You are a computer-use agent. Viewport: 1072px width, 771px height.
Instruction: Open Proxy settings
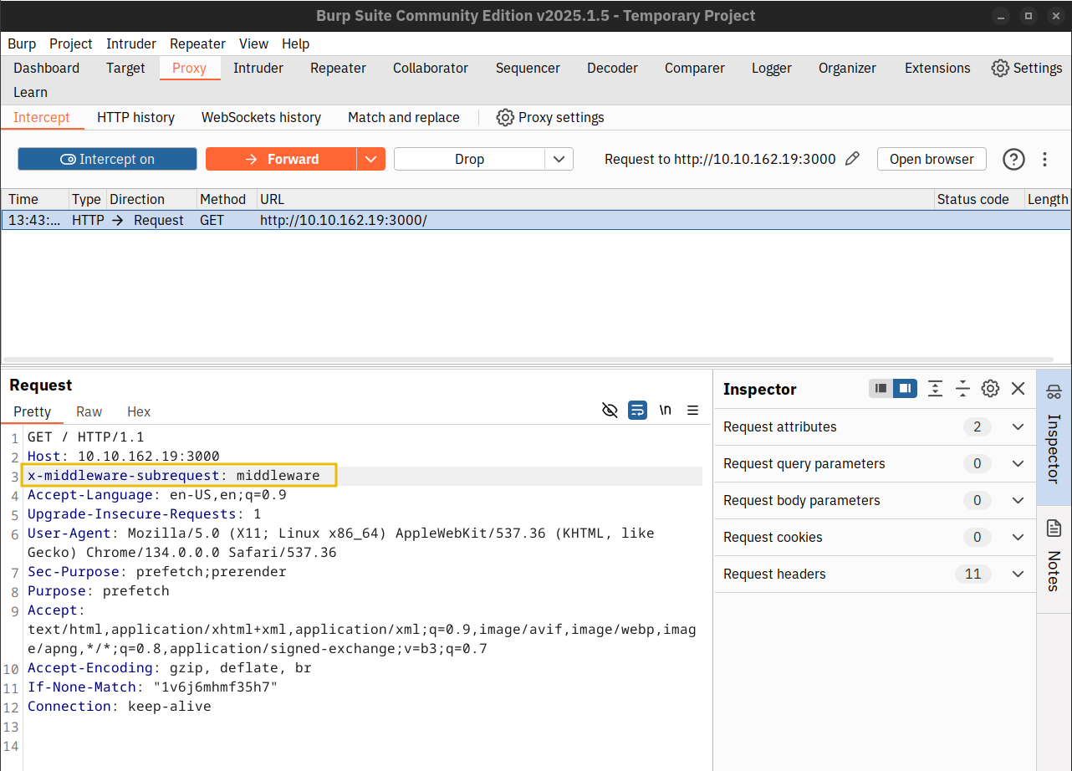pos(550,117)
